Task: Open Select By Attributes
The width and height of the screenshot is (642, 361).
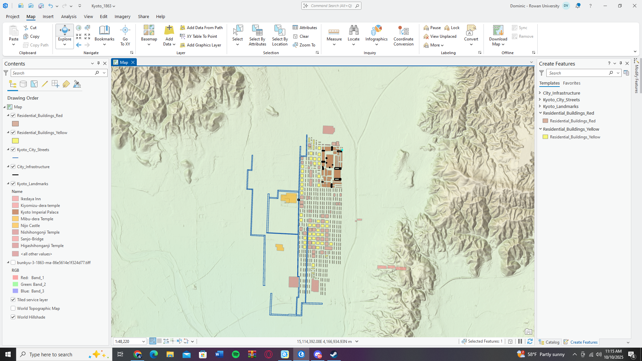Action: (x=257, y=35)
